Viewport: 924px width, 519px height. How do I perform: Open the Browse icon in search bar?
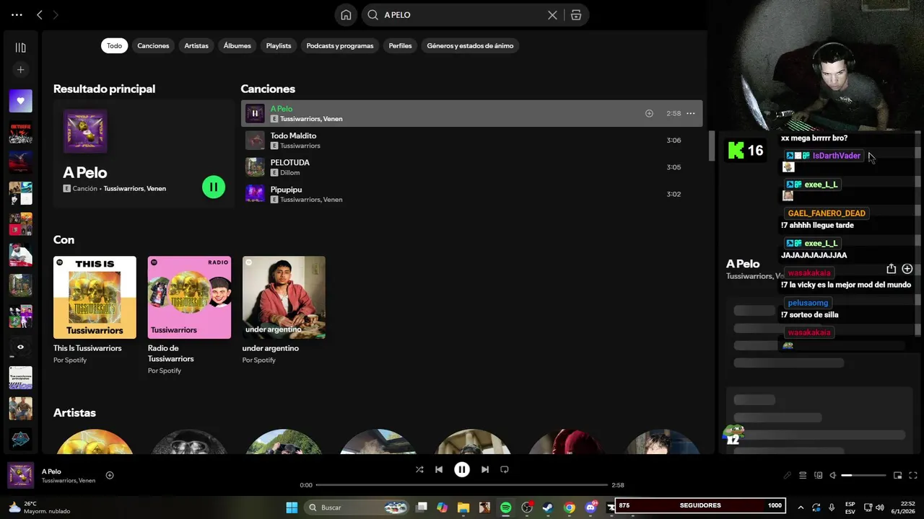576,14
